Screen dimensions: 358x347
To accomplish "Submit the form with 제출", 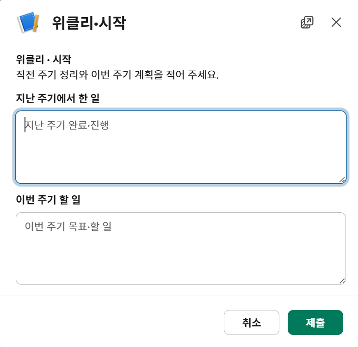I will point(315,322).
